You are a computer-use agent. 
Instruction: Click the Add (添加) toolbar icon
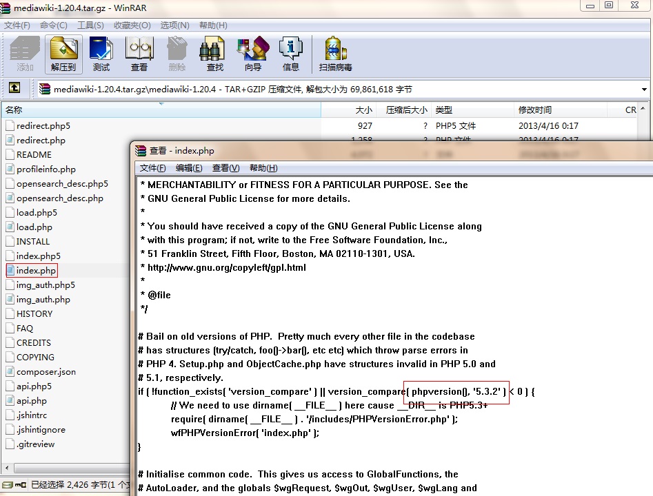(25, 54)
